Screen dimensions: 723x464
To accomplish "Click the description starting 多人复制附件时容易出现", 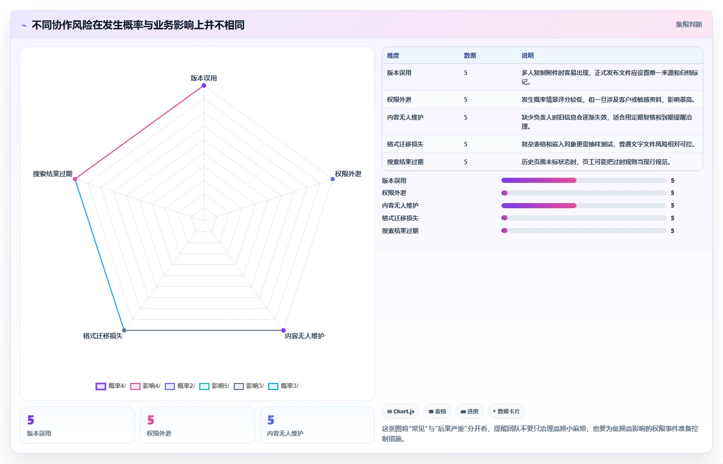I will [x=610, y=78].
